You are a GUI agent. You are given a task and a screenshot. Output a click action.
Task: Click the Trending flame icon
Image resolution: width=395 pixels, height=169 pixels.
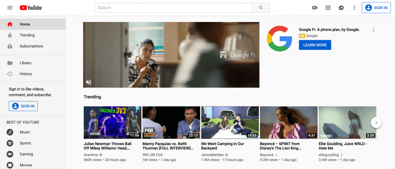10,35
